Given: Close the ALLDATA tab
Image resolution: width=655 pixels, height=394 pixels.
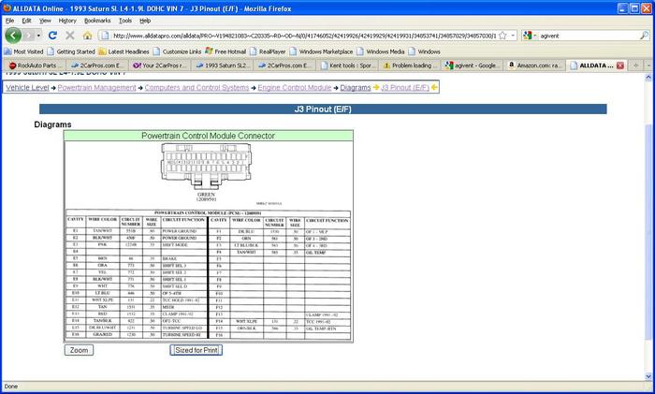Looking at the screenshot, I should tap(619, 66).
